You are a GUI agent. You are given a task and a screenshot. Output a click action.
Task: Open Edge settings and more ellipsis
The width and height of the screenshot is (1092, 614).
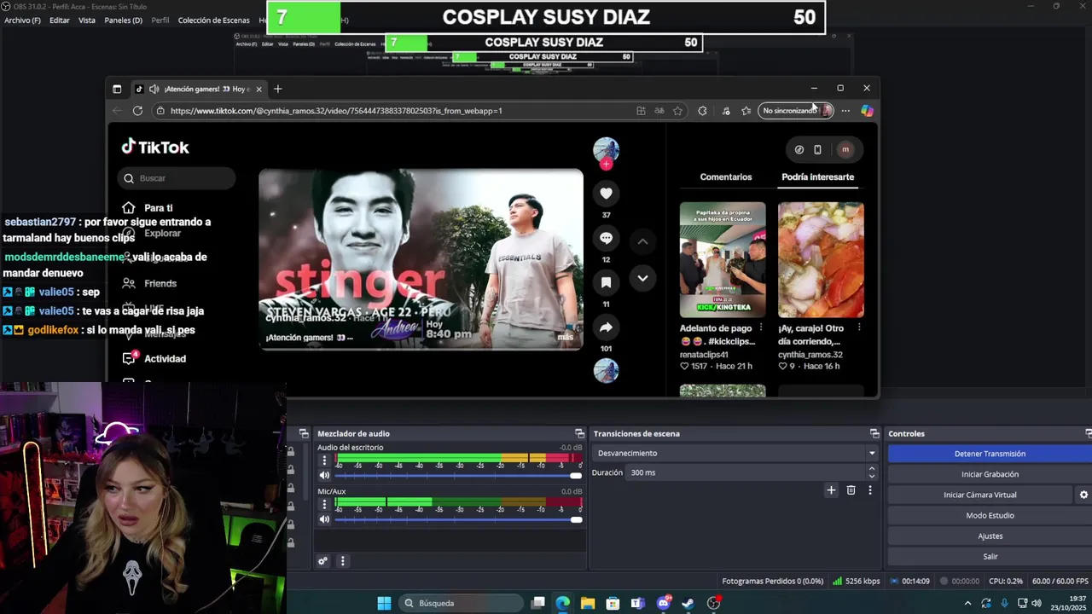(845, 111)
